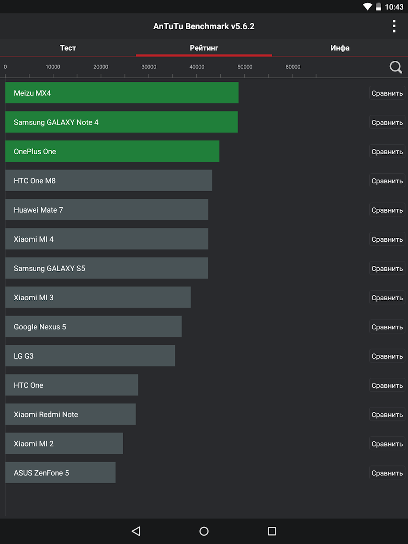This screenshot has width=408, height=544.
Task: Select the Huawei Mate 7 score bar
Action: point(107,210)
